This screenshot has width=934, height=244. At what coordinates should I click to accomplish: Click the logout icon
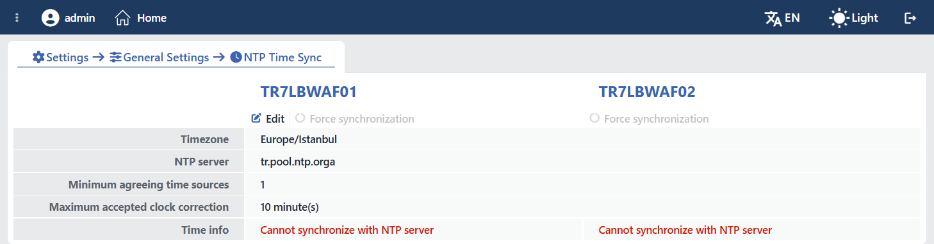[910, 18]
